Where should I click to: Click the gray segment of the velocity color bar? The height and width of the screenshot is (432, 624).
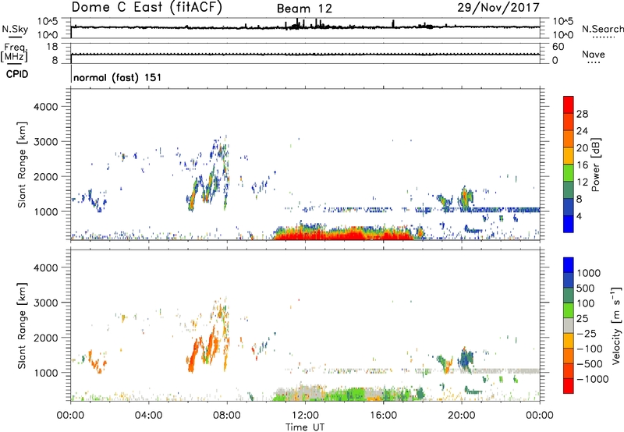tap(569, 325)
